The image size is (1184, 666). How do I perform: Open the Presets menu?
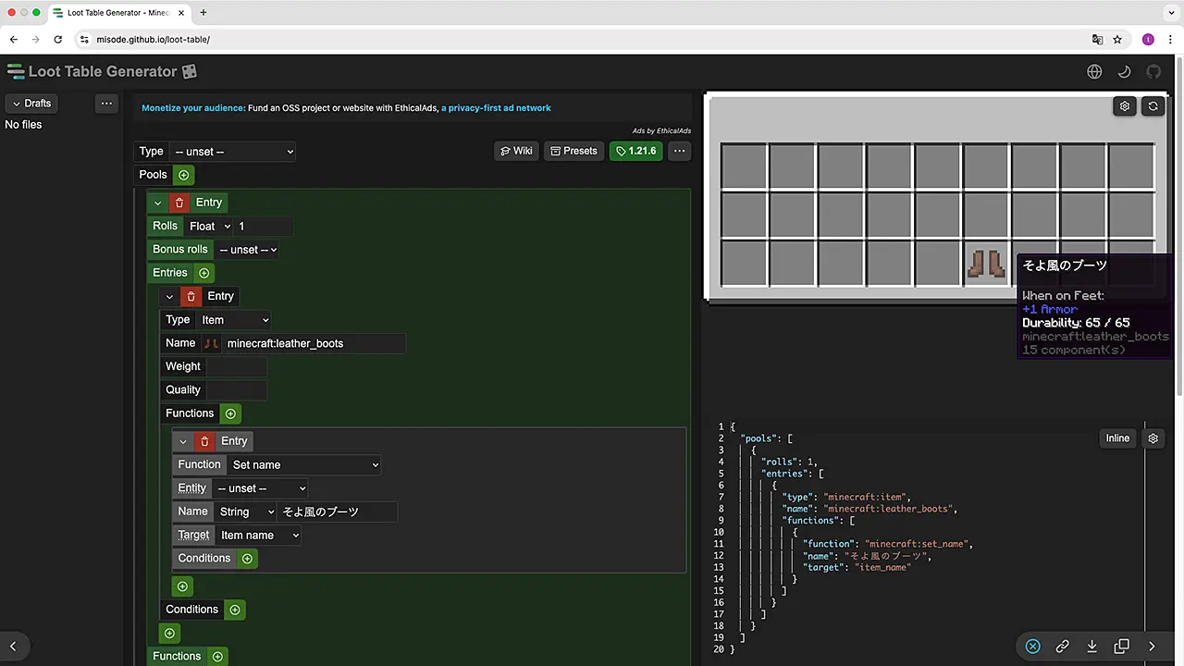click(573, 151)
